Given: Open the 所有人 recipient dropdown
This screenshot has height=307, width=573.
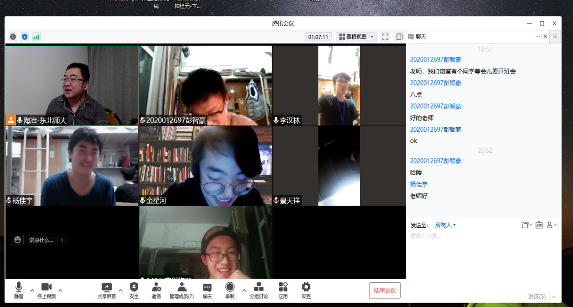Looking at the screenshot, I should point(445,225).
